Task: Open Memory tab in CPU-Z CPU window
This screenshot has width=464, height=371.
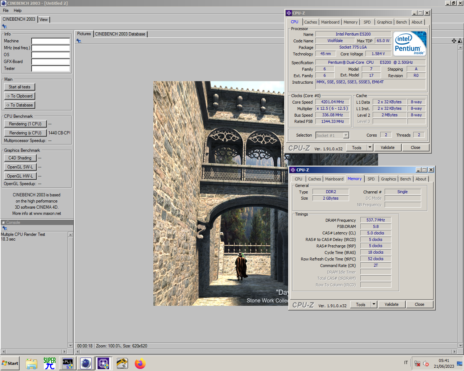Action: click(351, 22)
